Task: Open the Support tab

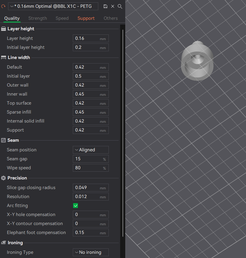Action: (86, 18)
